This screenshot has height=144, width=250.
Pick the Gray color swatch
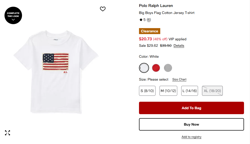168,68
